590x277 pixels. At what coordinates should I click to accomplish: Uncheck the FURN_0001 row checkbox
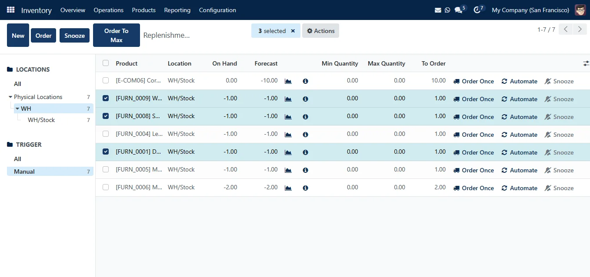tap(106, 152)
